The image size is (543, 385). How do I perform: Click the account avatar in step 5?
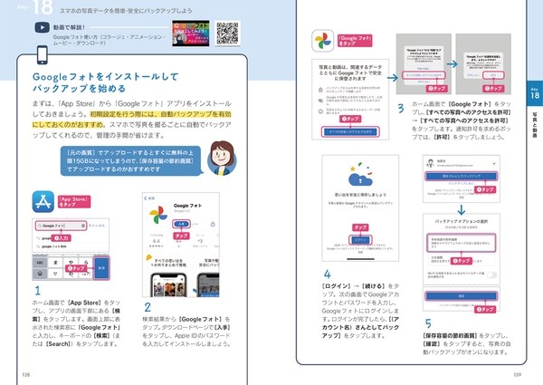pos(431,163)
